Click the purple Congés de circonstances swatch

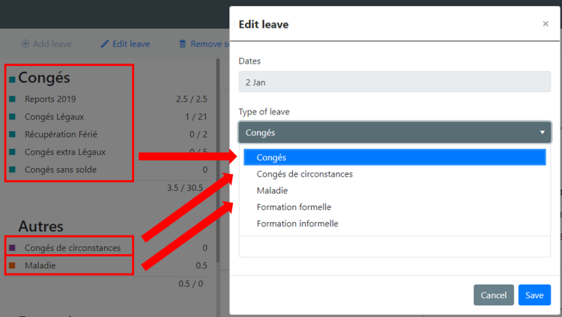(12, 247)
